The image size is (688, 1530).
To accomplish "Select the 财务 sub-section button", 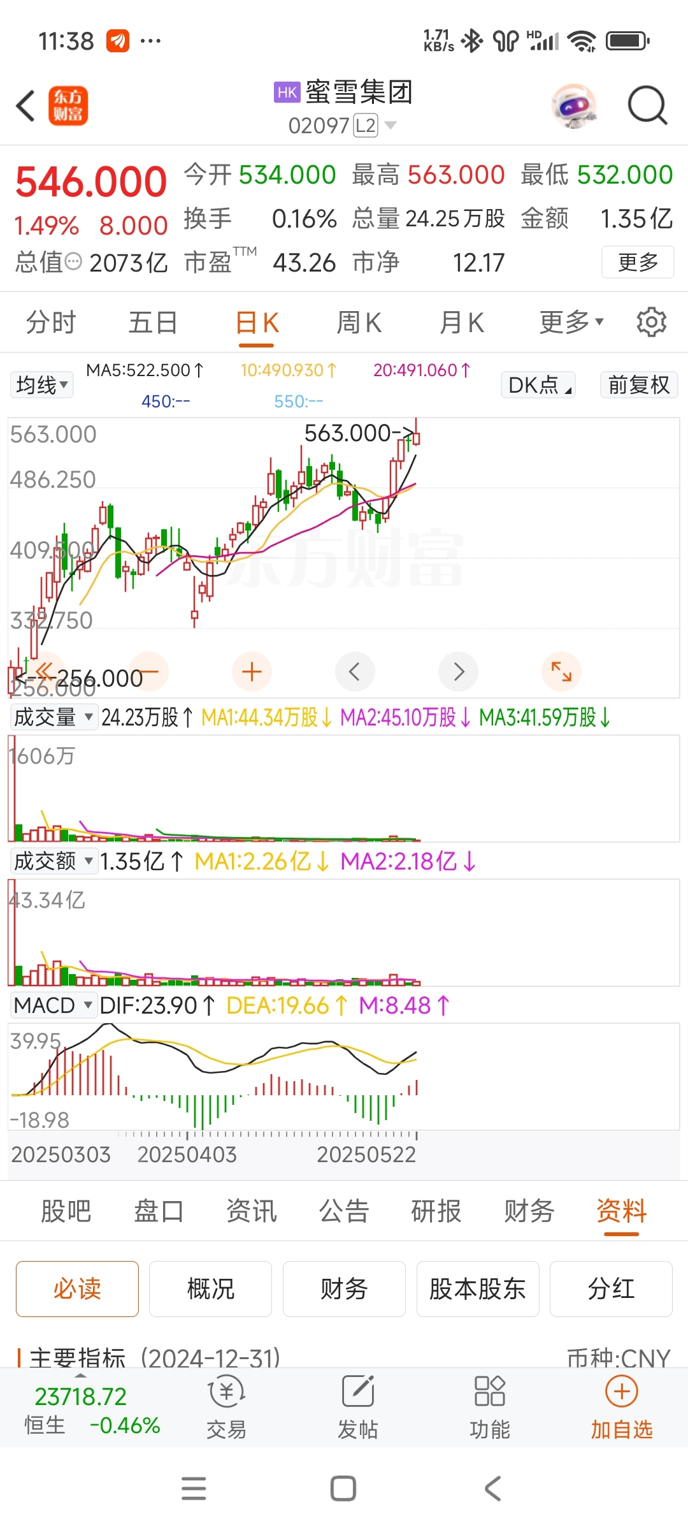I will pyautogui.click(x=344, y=1289).
